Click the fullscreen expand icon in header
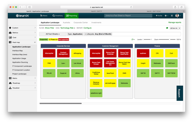This screenshot has height=123, width=193. click(x=172, y=16)
